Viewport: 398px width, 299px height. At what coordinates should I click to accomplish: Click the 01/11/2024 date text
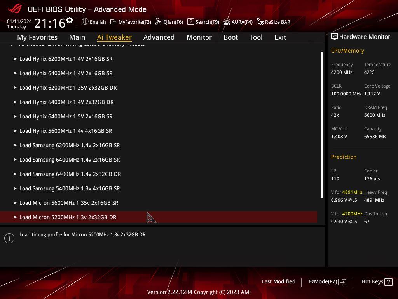click(19, 21)
